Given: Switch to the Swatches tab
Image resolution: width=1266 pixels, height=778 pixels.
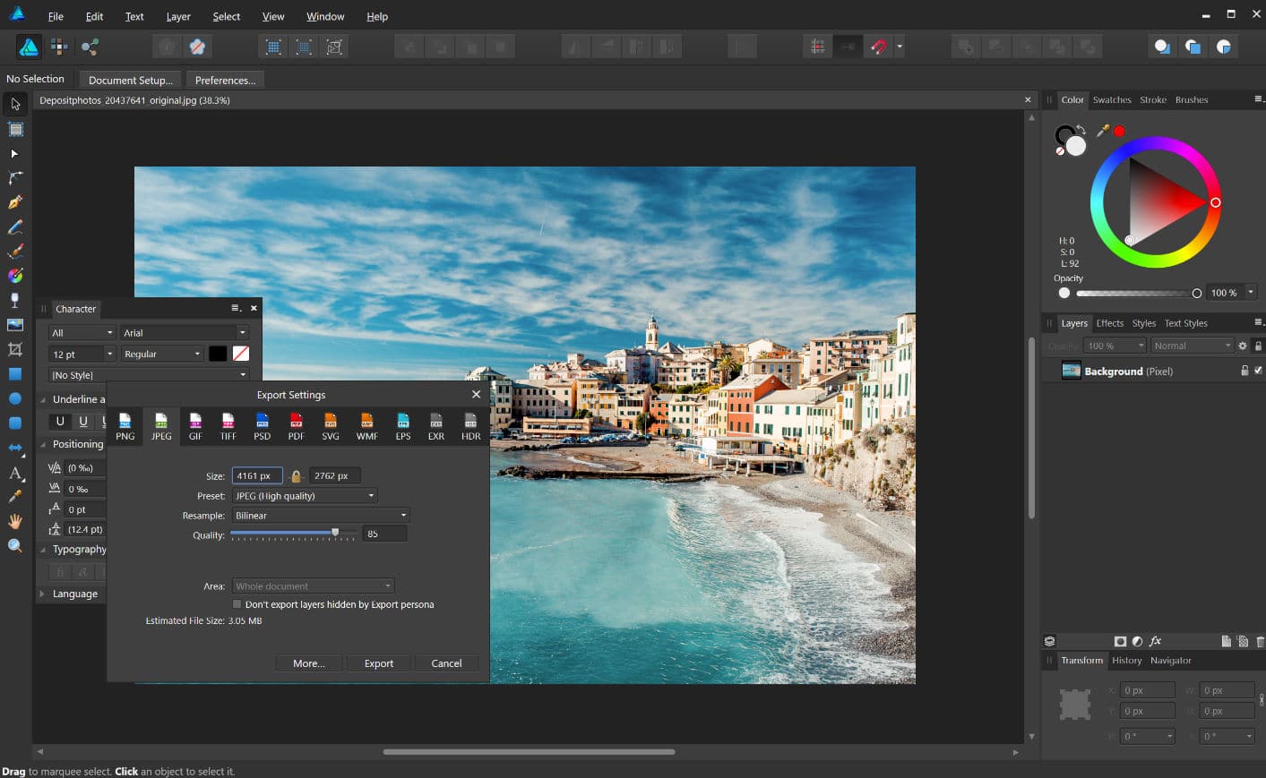Looking at the screenshot, I should 1111,99.
